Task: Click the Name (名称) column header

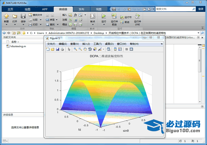Action: [x=14, y=42]
